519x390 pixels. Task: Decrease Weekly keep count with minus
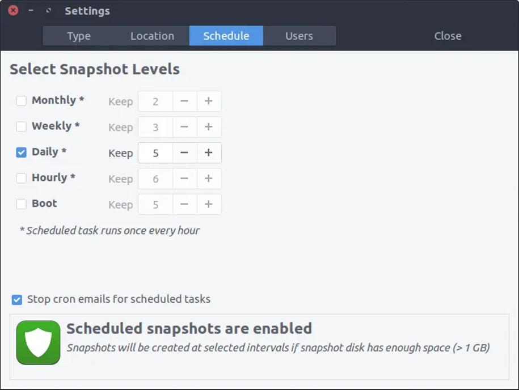tap(184, 127)
